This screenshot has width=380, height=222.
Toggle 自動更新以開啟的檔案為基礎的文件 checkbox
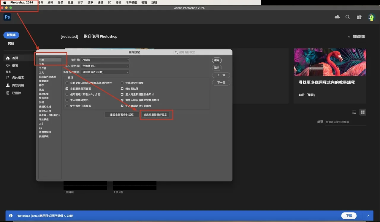[67, 83]
